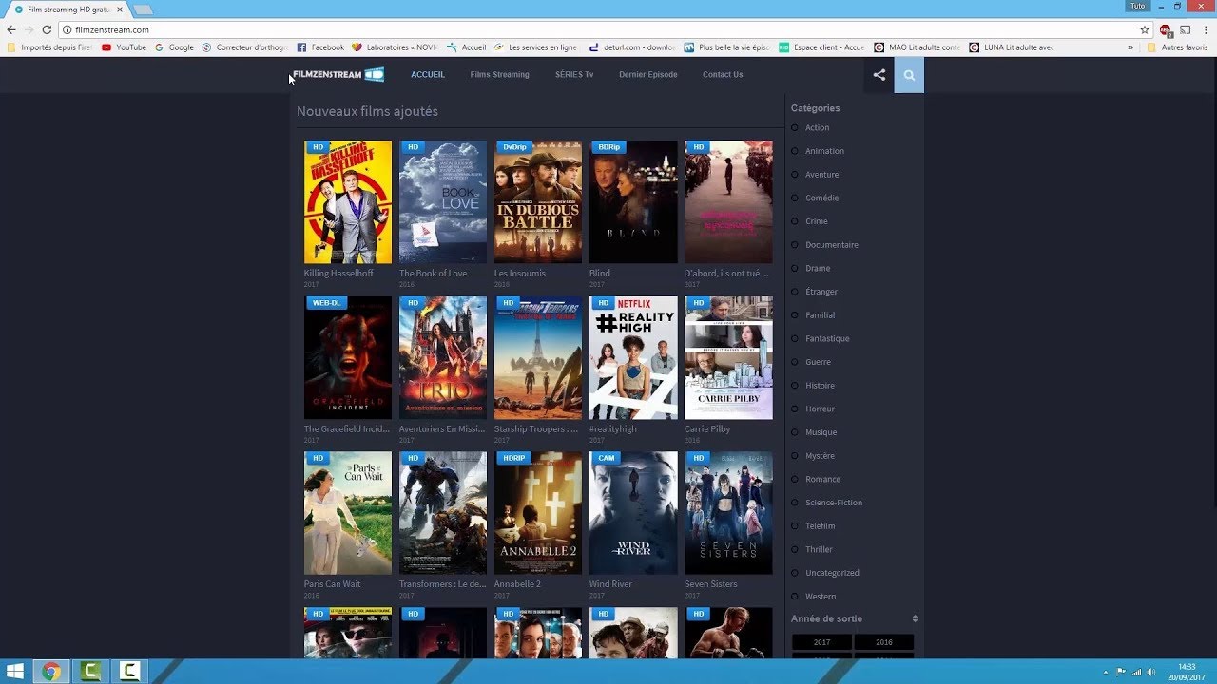Open the Google bookmark
This screenshot has height=684, width=1217.
pos(174,47)
